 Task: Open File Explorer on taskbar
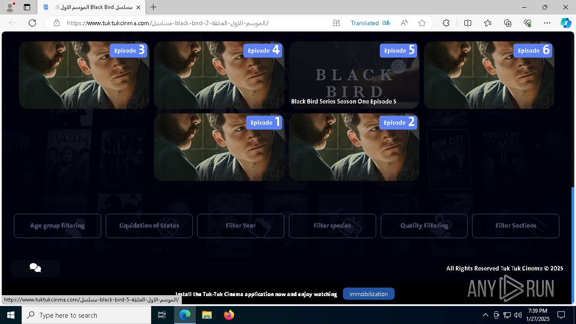click(207, 315)
